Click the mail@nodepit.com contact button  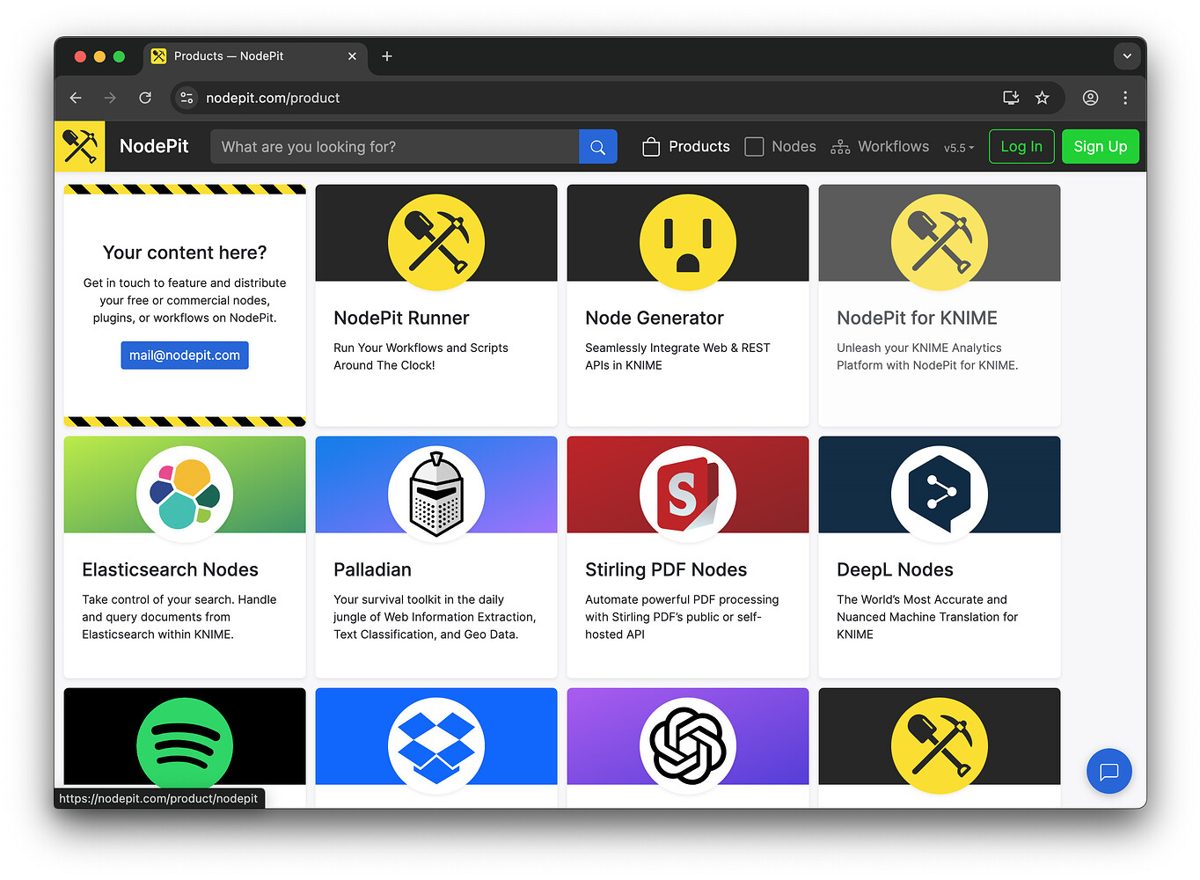(x=184, y=355)
